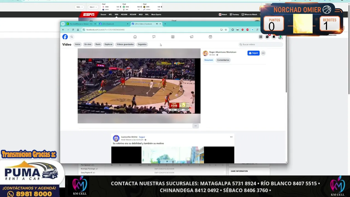
Task: Follow Juancarlos Anime via Seguir link
Action: (x=142, y=137)
